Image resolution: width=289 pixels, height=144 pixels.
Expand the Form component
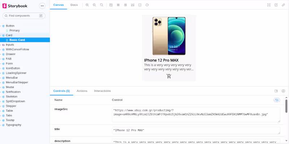tap(9, 64)
